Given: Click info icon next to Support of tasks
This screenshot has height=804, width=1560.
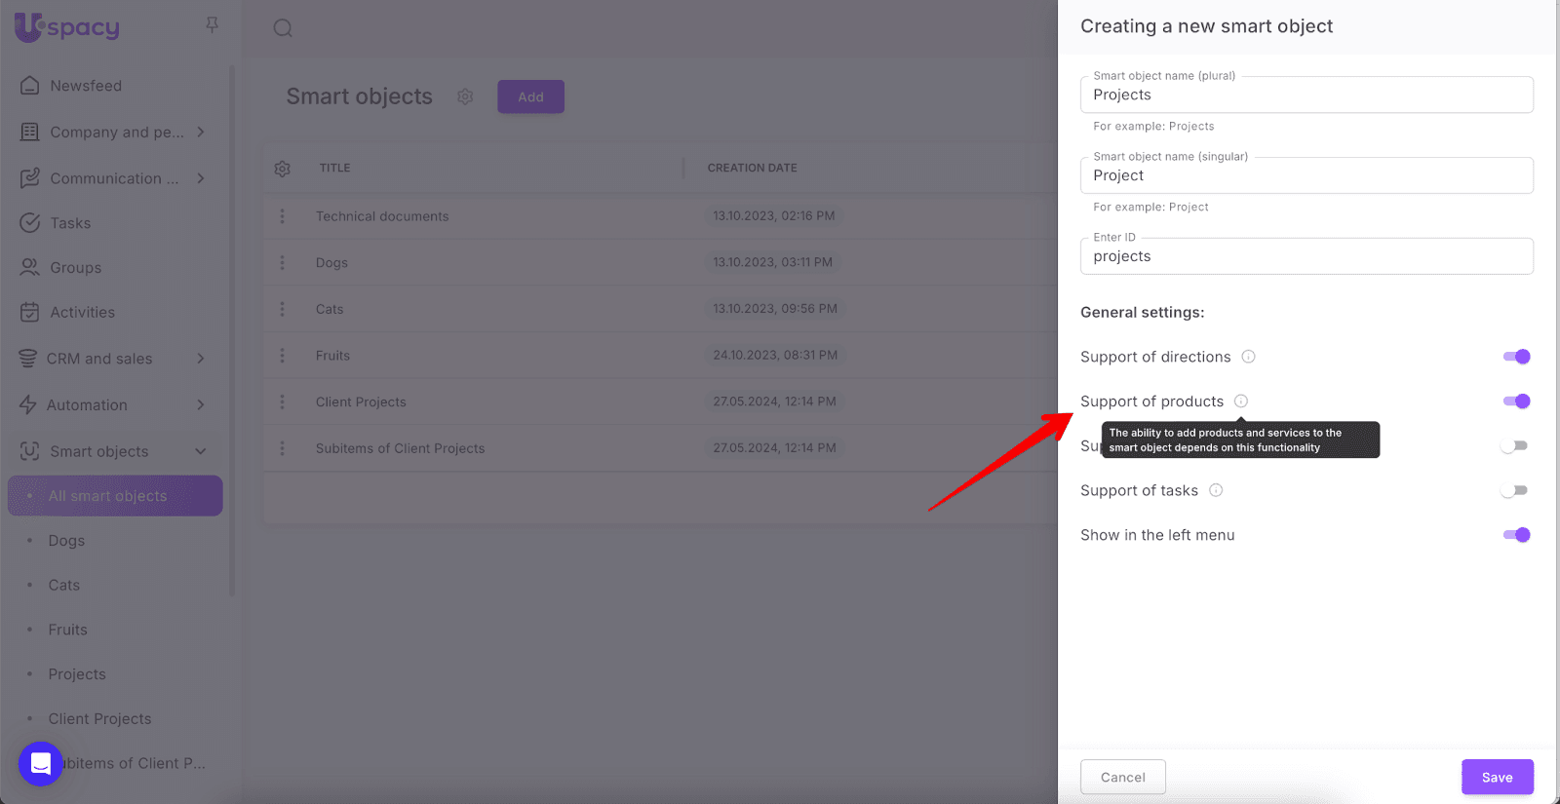Looking at the screenshot, I should click(x=1216, y=490).
